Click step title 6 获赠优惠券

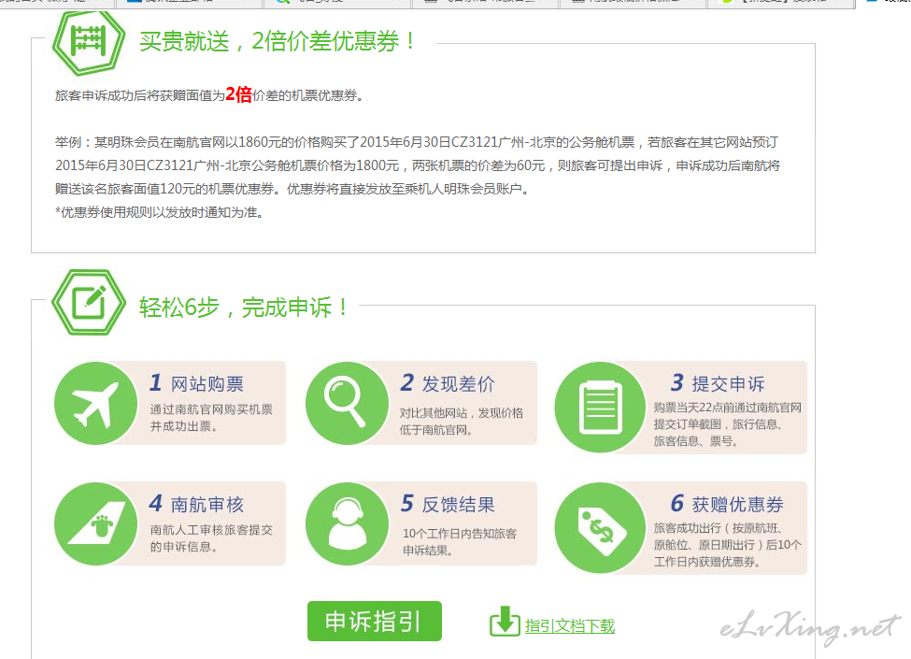(727, 504)
